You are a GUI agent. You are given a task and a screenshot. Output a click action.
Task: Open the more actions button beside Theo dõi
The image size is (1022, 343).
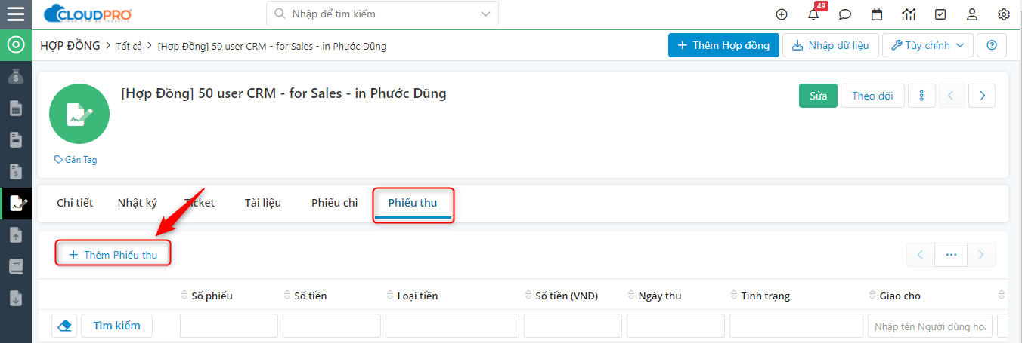pos(921,96)
